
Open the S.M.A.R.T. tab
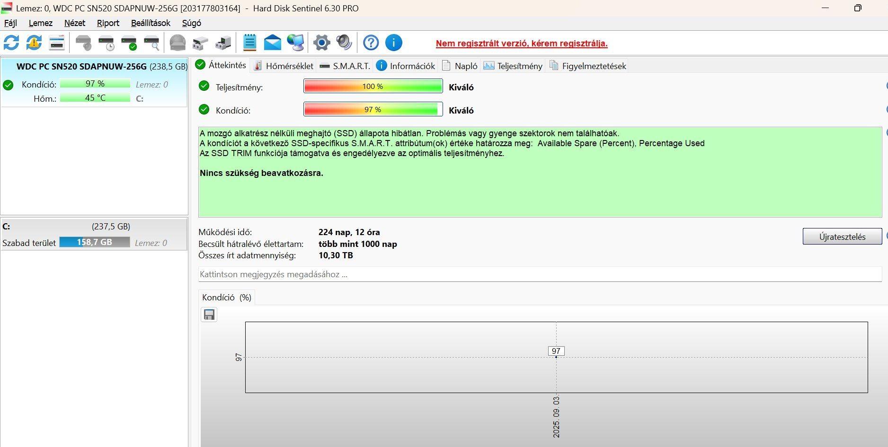tap(345, 66)
